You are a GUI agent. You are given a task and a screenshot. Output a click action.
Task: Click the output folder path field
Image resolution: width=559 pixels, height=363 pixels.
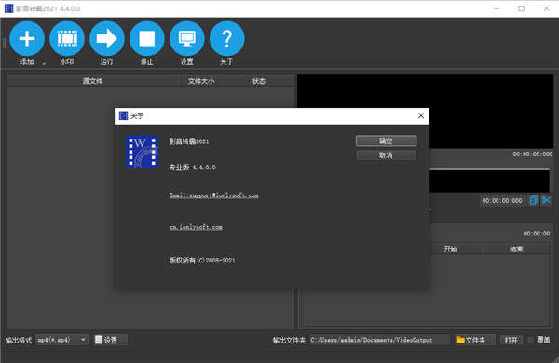pyautogui.click(x=379, y=340)
